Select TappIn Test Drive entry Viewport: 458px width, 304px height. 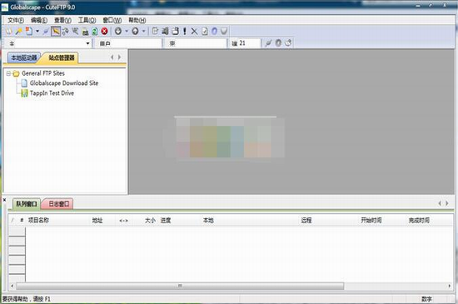coord(52,93)
